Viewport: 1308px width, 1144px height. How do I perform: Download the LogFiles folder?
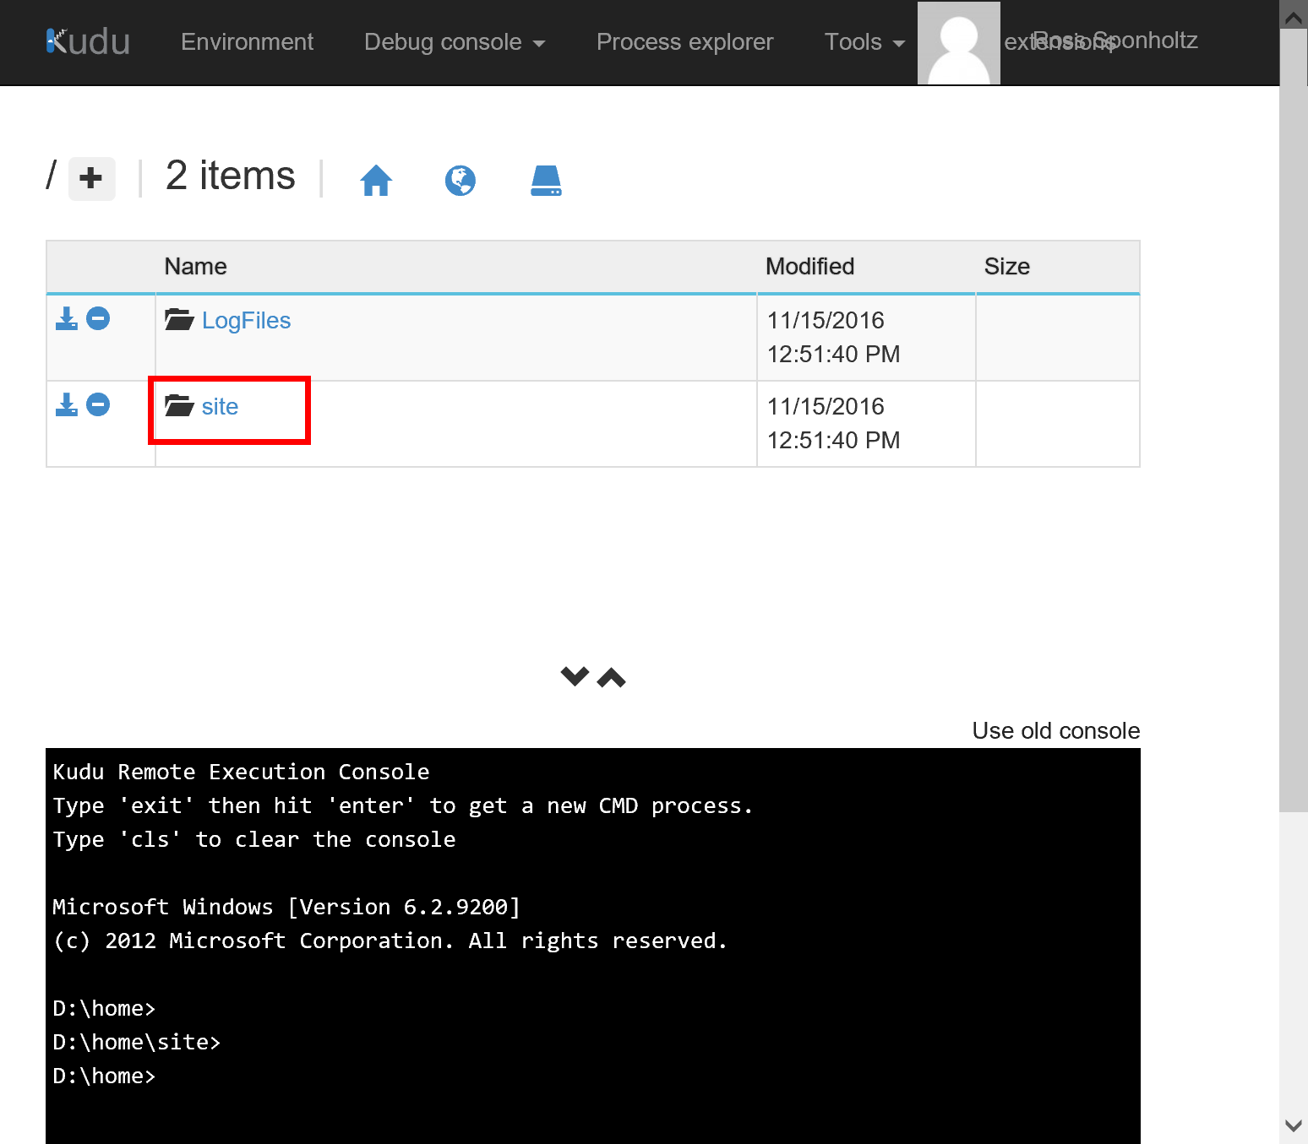pos(67,318)
